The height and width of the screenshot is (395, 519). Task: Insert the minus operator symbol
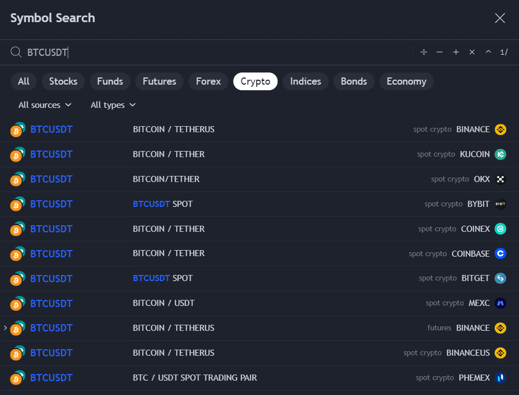coord(440,52)
